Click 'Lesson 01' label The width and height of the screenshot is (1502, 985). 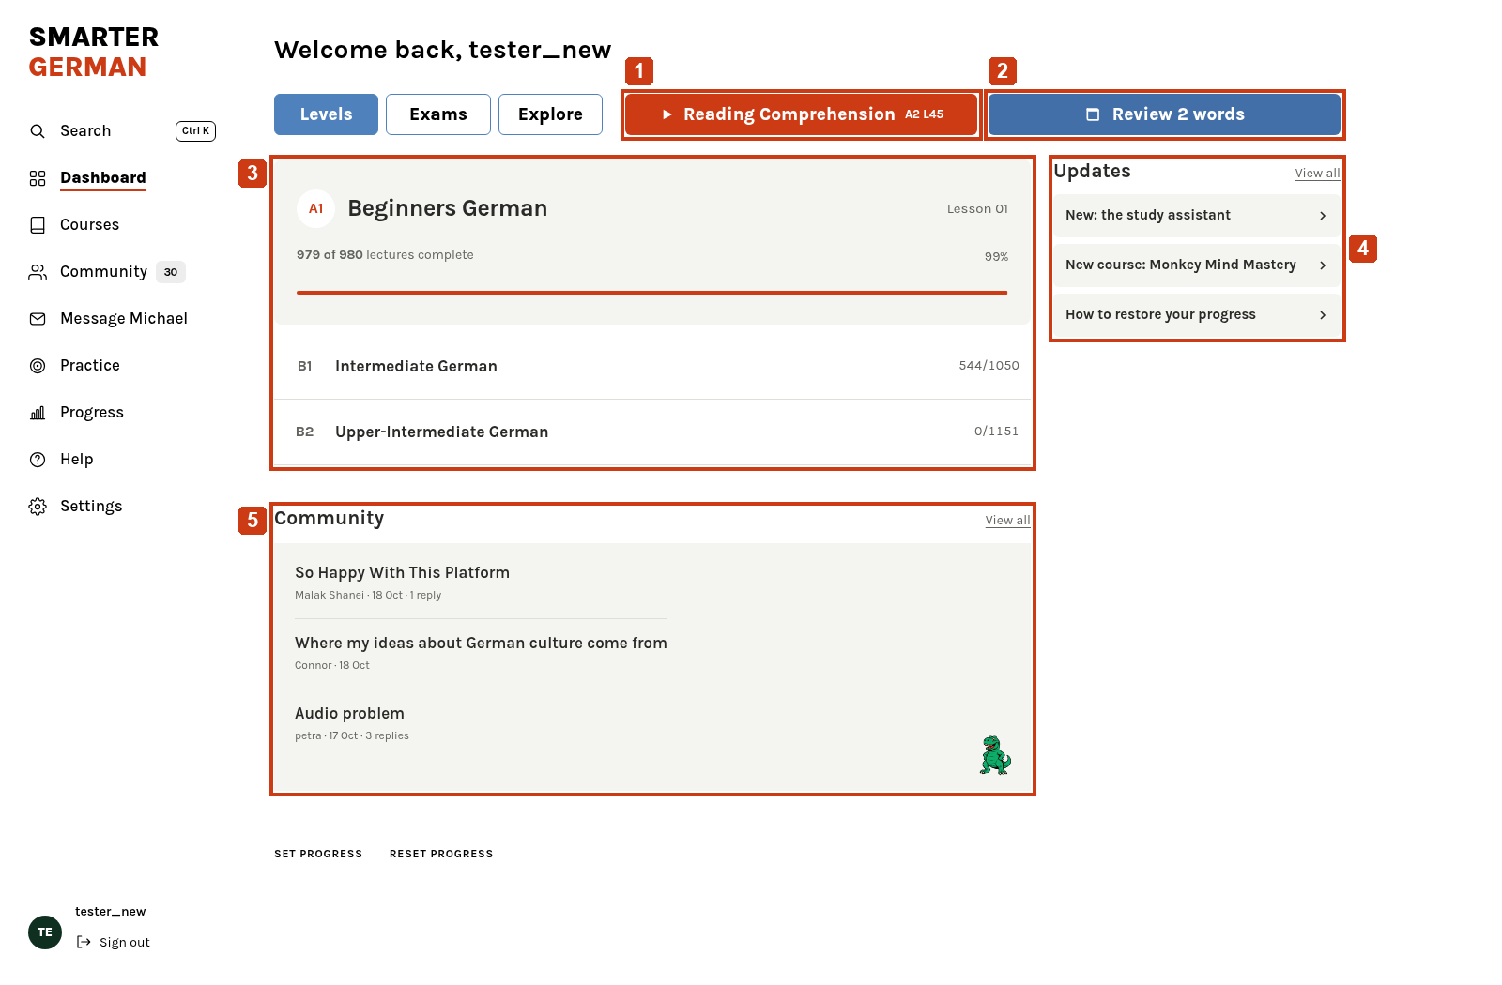pyautogui.click(x=977, y=209)
